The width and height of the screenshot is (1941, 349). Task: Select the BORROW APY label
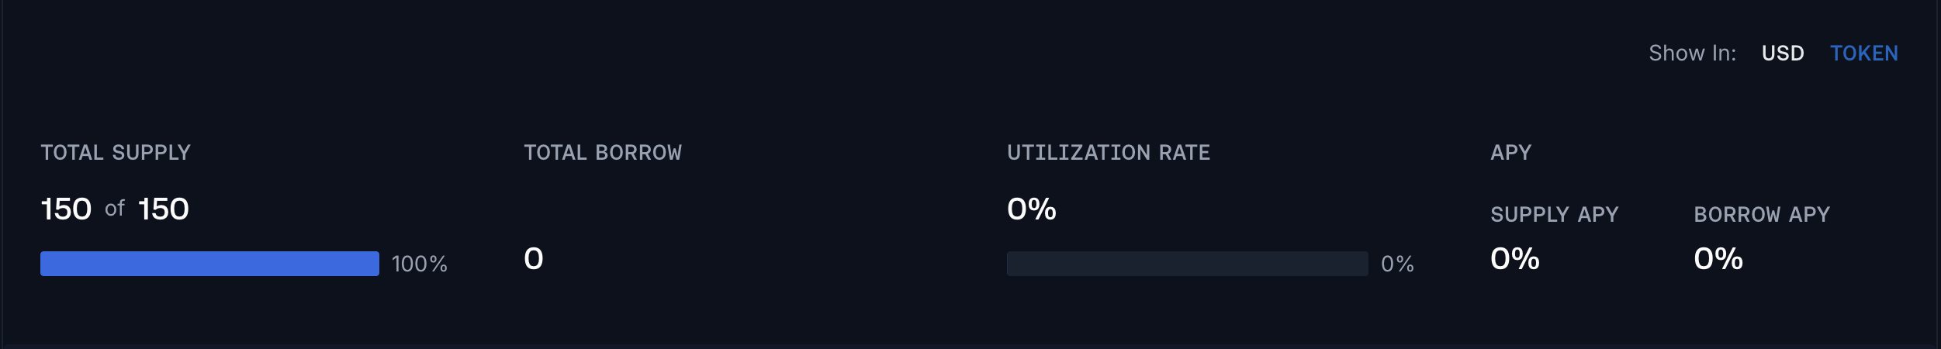(x=1762, y=215)
